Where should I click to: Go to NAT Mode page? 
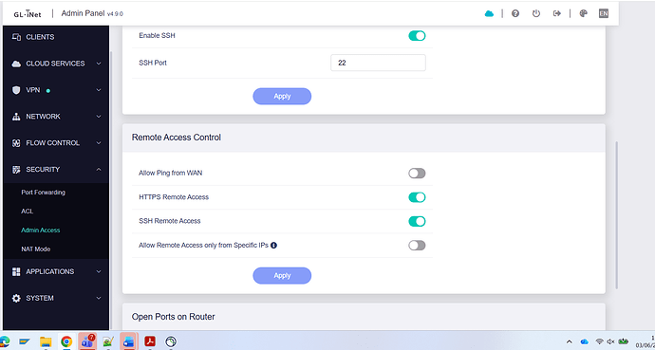click(35, 249)
